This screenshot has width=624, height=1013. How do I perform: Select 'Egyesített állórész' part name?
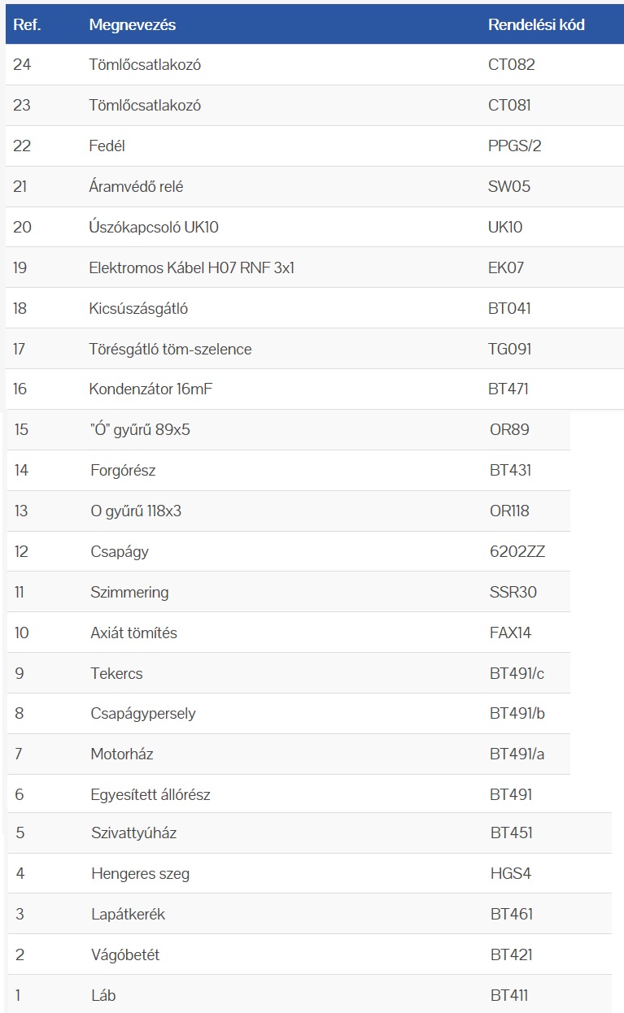(151, 794)
